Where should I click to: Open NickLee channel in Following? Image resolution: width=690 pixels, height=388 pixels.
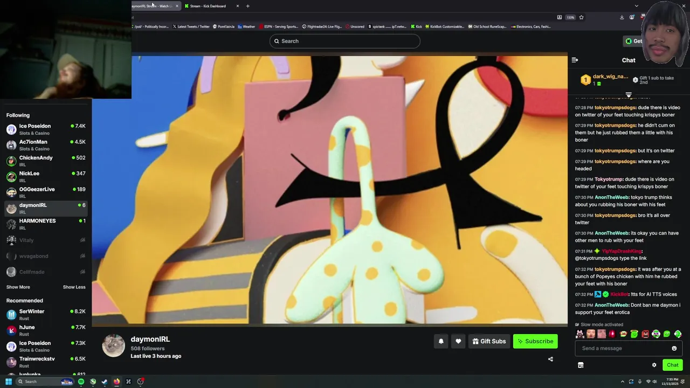point(46,176)
